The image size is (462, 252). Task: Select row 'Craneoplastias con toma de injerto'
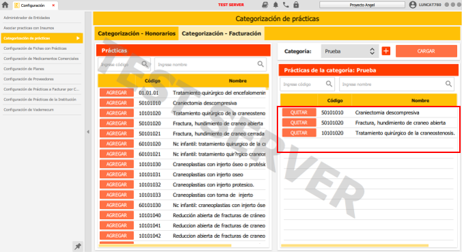(x=182, y=195)
